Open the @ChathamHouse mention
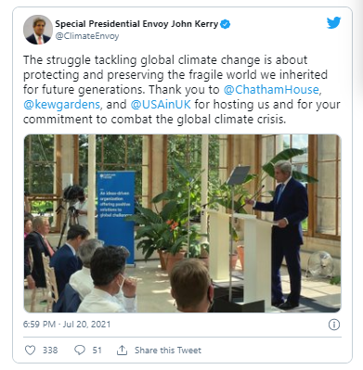The image size is (363, 370). [x=271, y=90]
